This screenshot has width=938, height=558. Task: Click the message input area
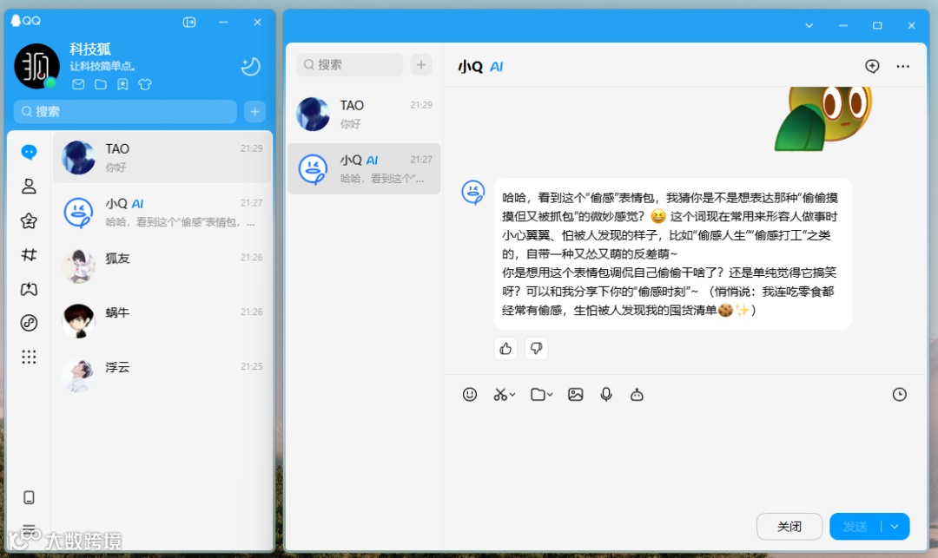pyautogui.click(x=684, y=457)
